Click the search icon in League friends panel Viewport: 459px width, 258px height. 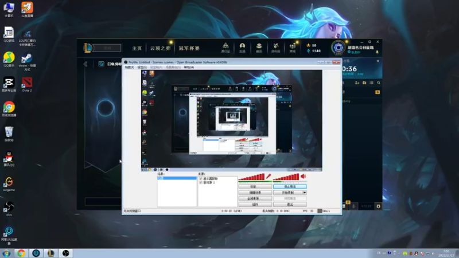pyautogui.click(x=379, y=83)
